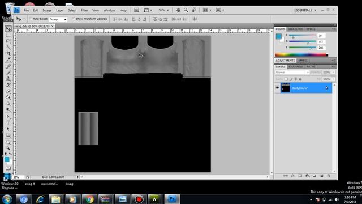Create new adjustment layer icon
The width and height of the screenshot is (362, 204).
pyautogui.click(x=307, y=176)
